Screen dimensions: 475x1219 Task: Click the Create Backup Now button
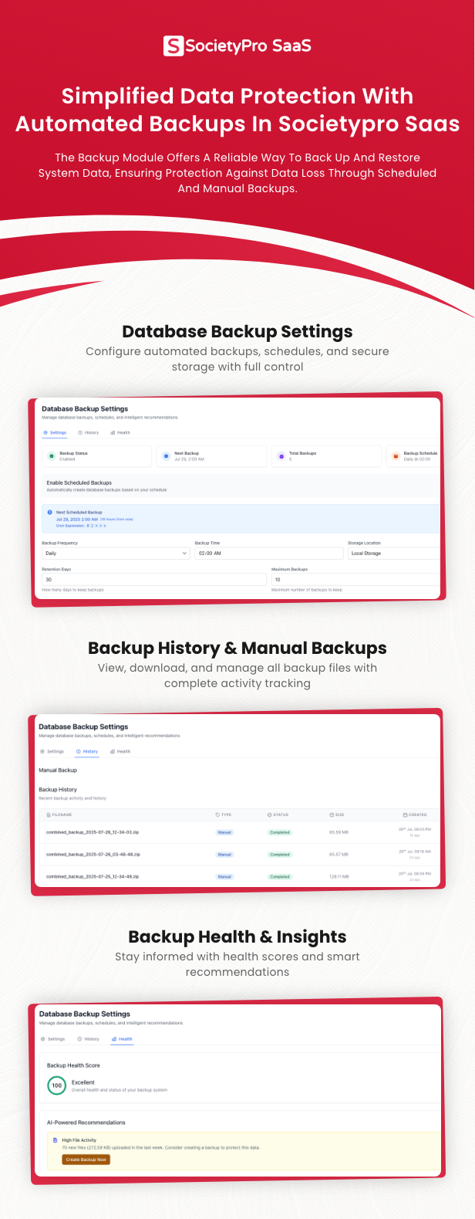click(x=86, y=1160)
